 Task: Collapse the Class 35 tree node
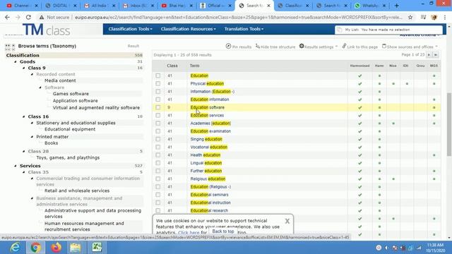coord(23,172)
